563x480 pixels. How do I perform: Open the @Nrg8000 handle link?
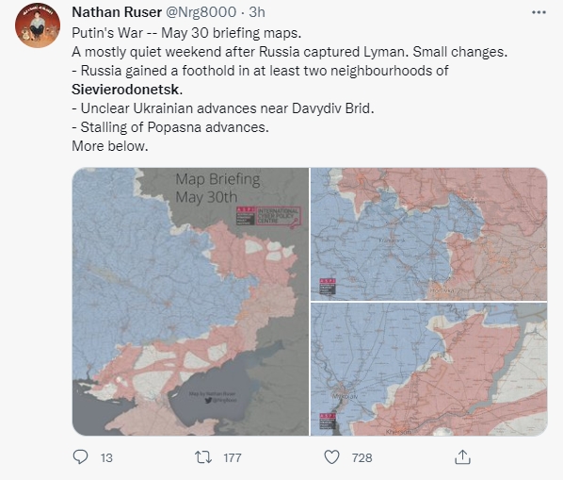pyautogui.click(x=201, y=12)
